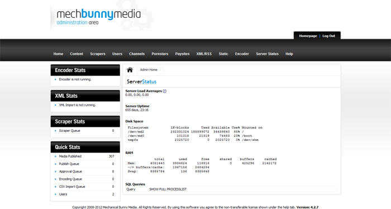Screen dimensions: 391x209
Task: Open the Home menu
Action: [x=58, y=54]
